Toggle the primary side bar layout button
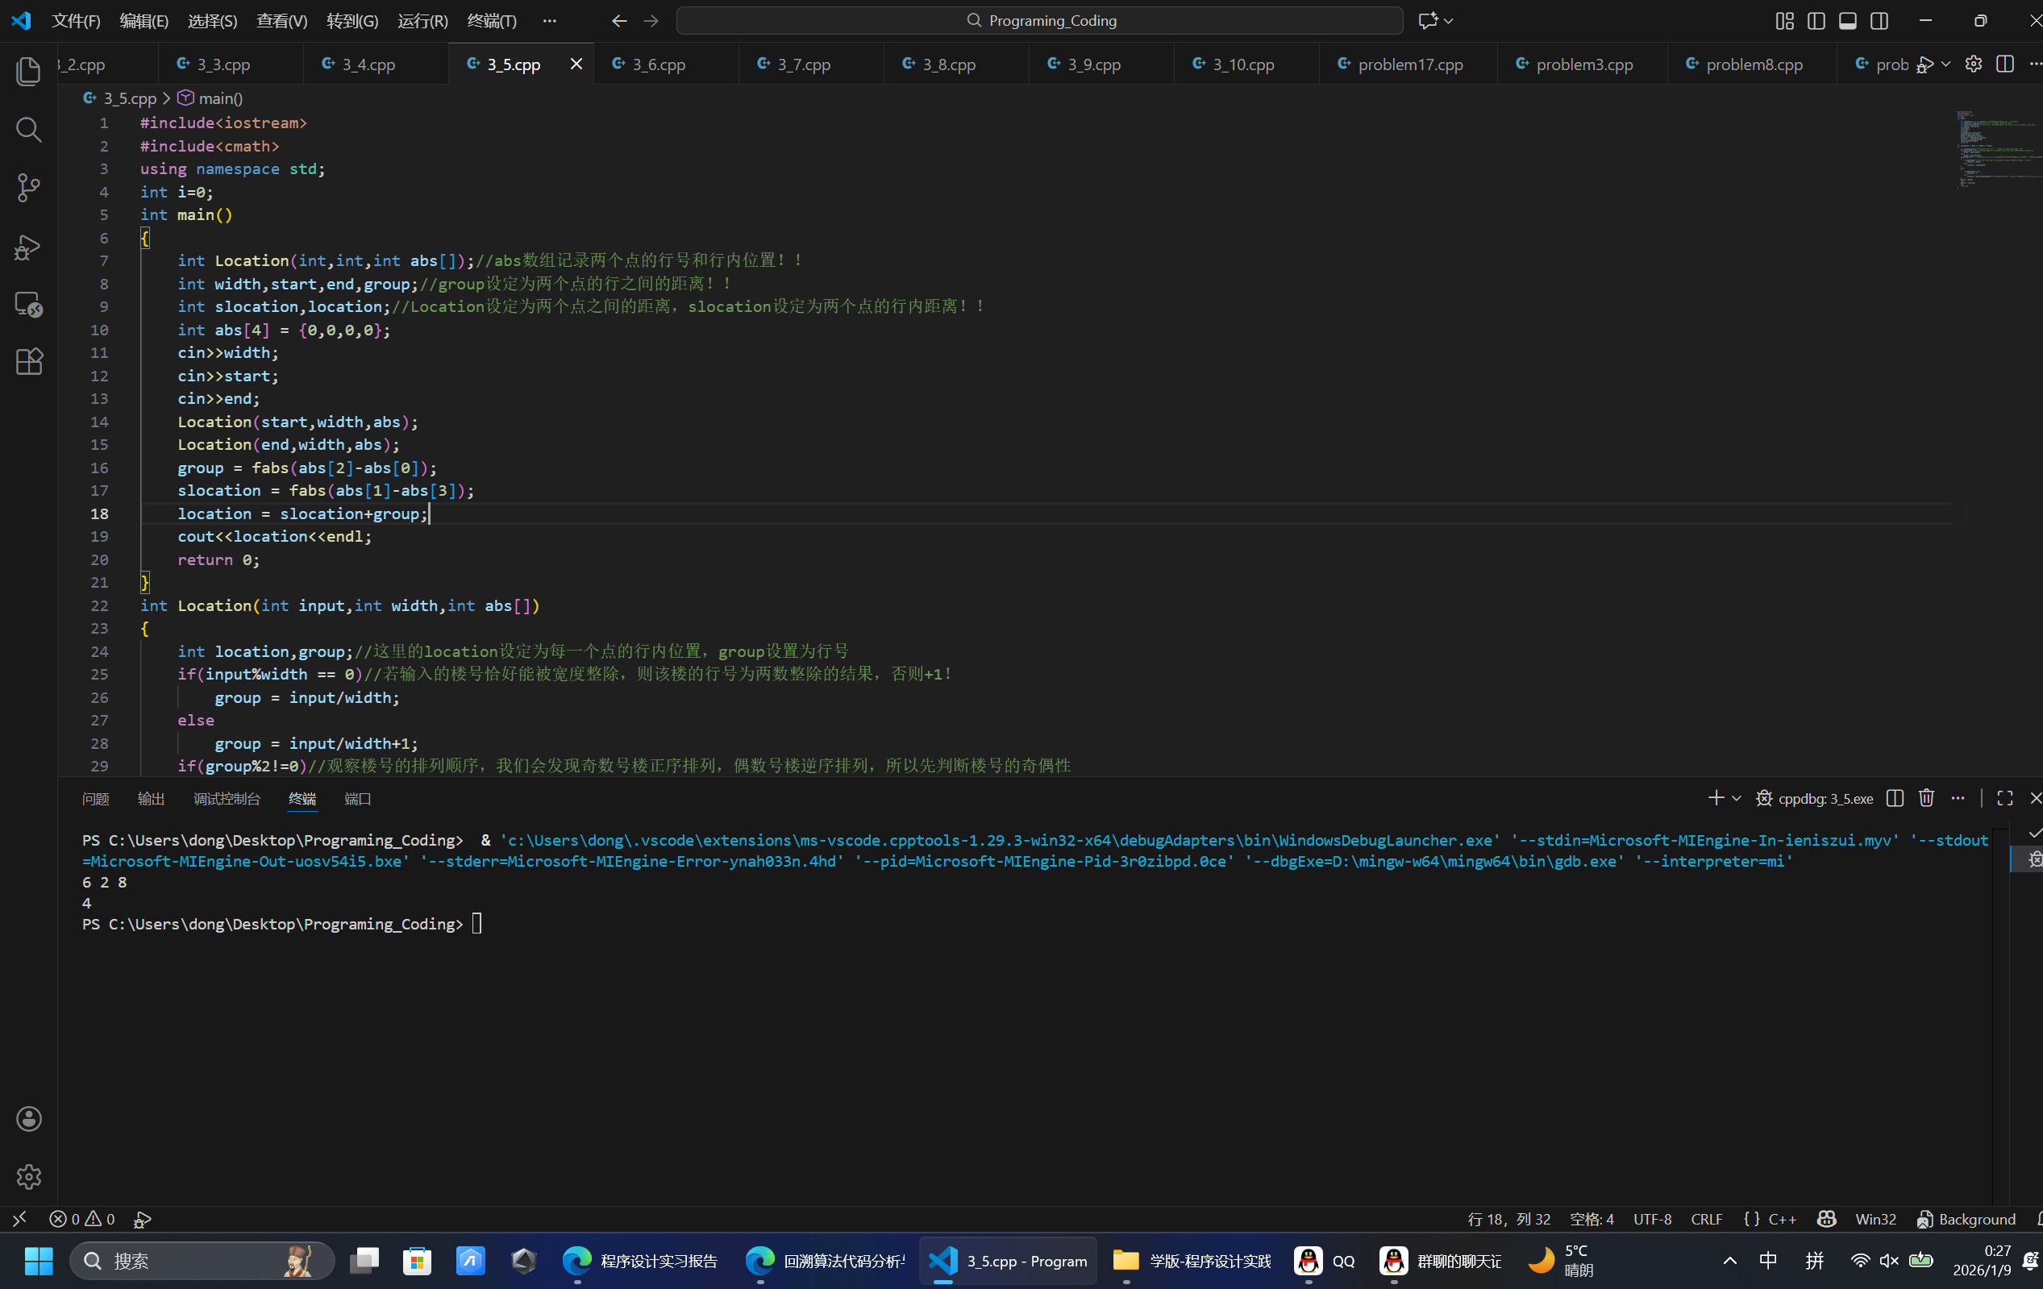This screenshot has width=2043, height=1289. click(x=1816, y=20)
